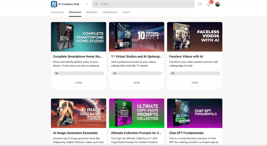This screenshot has height=146, width=267.
Task: Click progress bar of Complete Smartphone Home Studio
Action: (78, 73)
